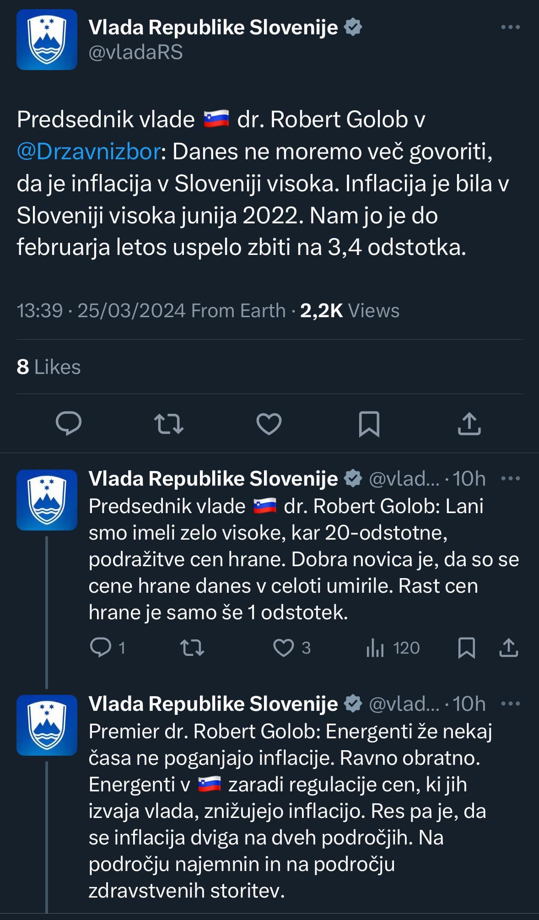The width and height of the screenshot is (539, 920).
Task: Like the reply with 3 likes
Action: coord(291,648)
